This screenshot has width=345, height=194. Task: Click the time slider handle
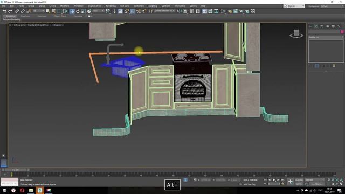point(16,170)
